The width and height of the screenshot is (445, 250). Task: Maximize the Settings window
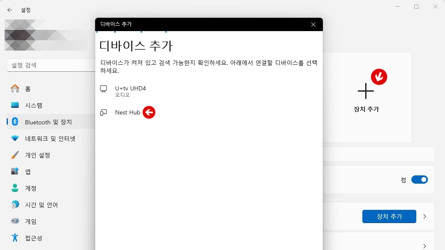pos(416,7)
